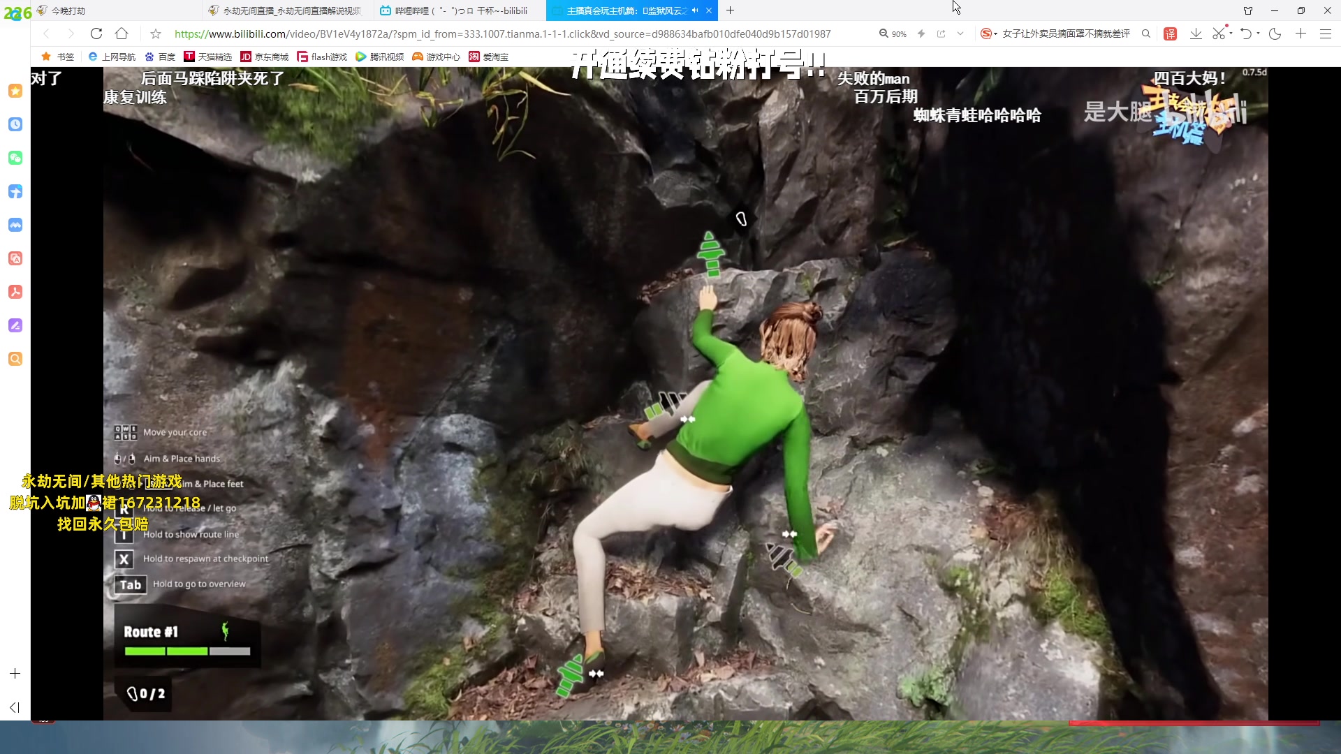
Task: Open the 上网导航 bookmark
Action: pos(112,57)
